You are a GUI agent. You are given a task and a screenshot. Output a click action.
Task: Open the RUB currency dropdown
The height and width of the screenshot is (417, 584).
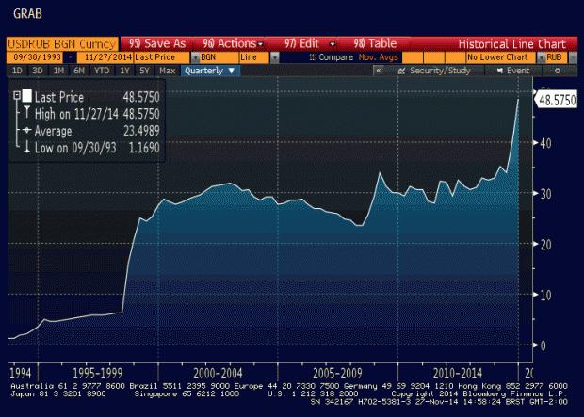coord(556,57)
